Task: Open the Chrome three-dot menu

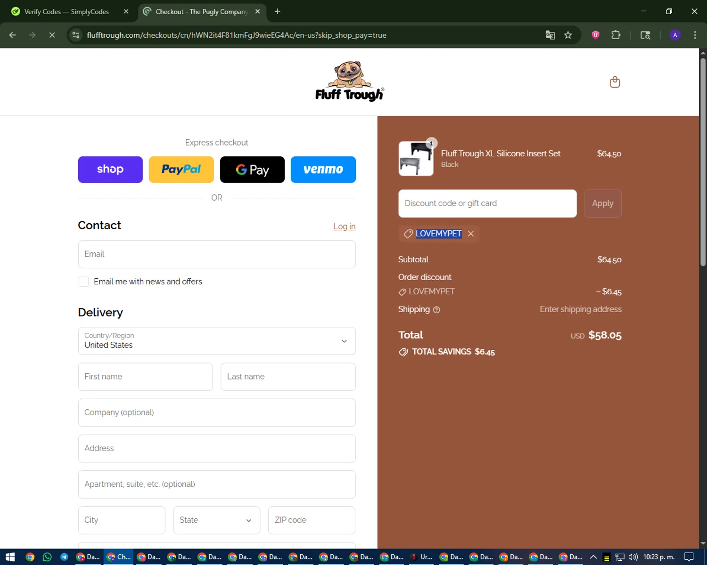Action: tap(695, 35)
